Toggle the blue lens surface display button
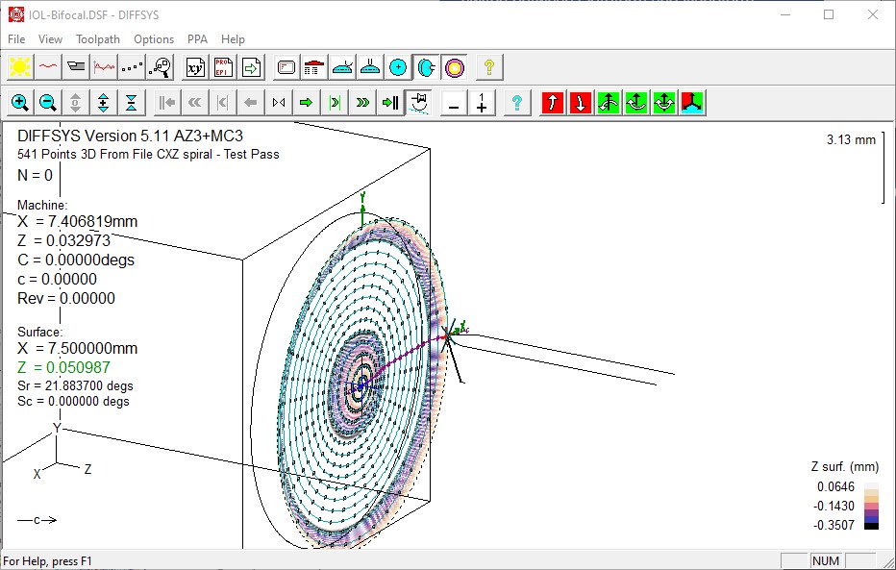The height and width of the screenshot is (570, 896). pos(426,66)
